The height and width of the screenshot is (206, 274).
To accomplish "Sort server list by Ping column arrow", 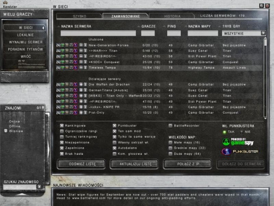I will click(x=164, y=26).
